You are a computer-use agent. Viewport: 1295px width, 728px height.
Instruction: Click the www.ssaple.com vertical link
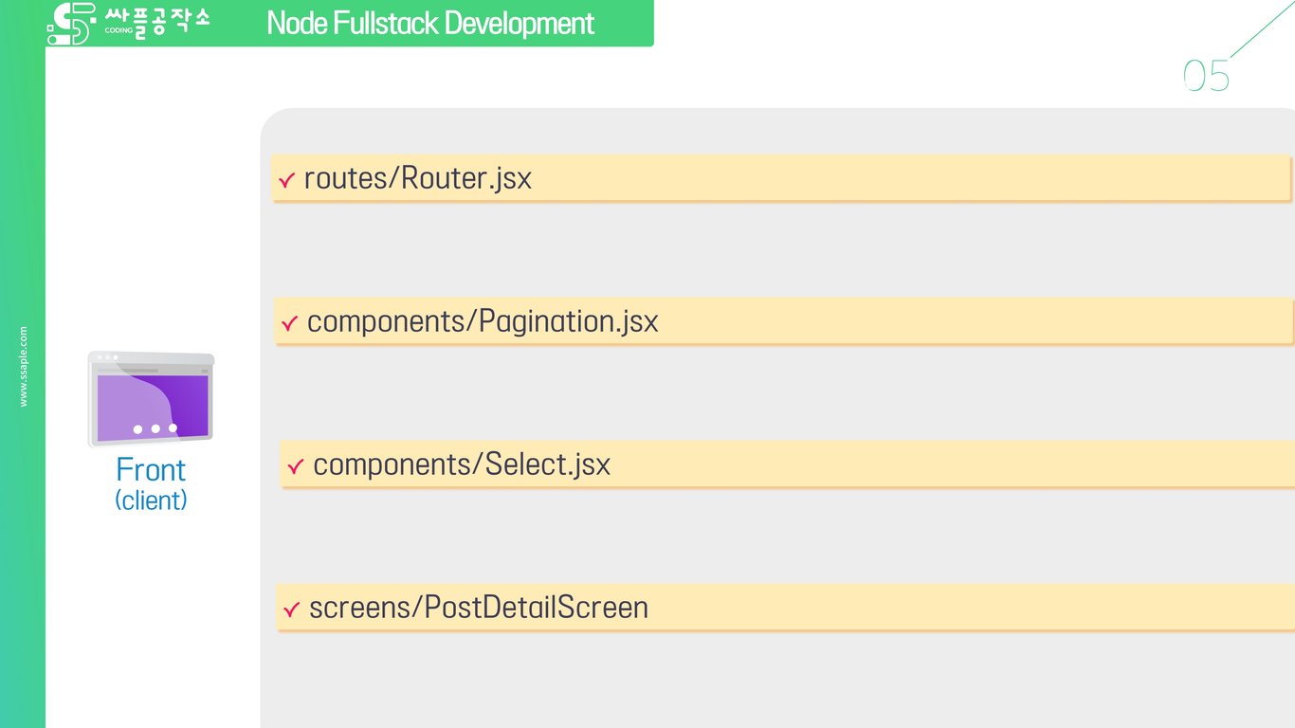24,367
